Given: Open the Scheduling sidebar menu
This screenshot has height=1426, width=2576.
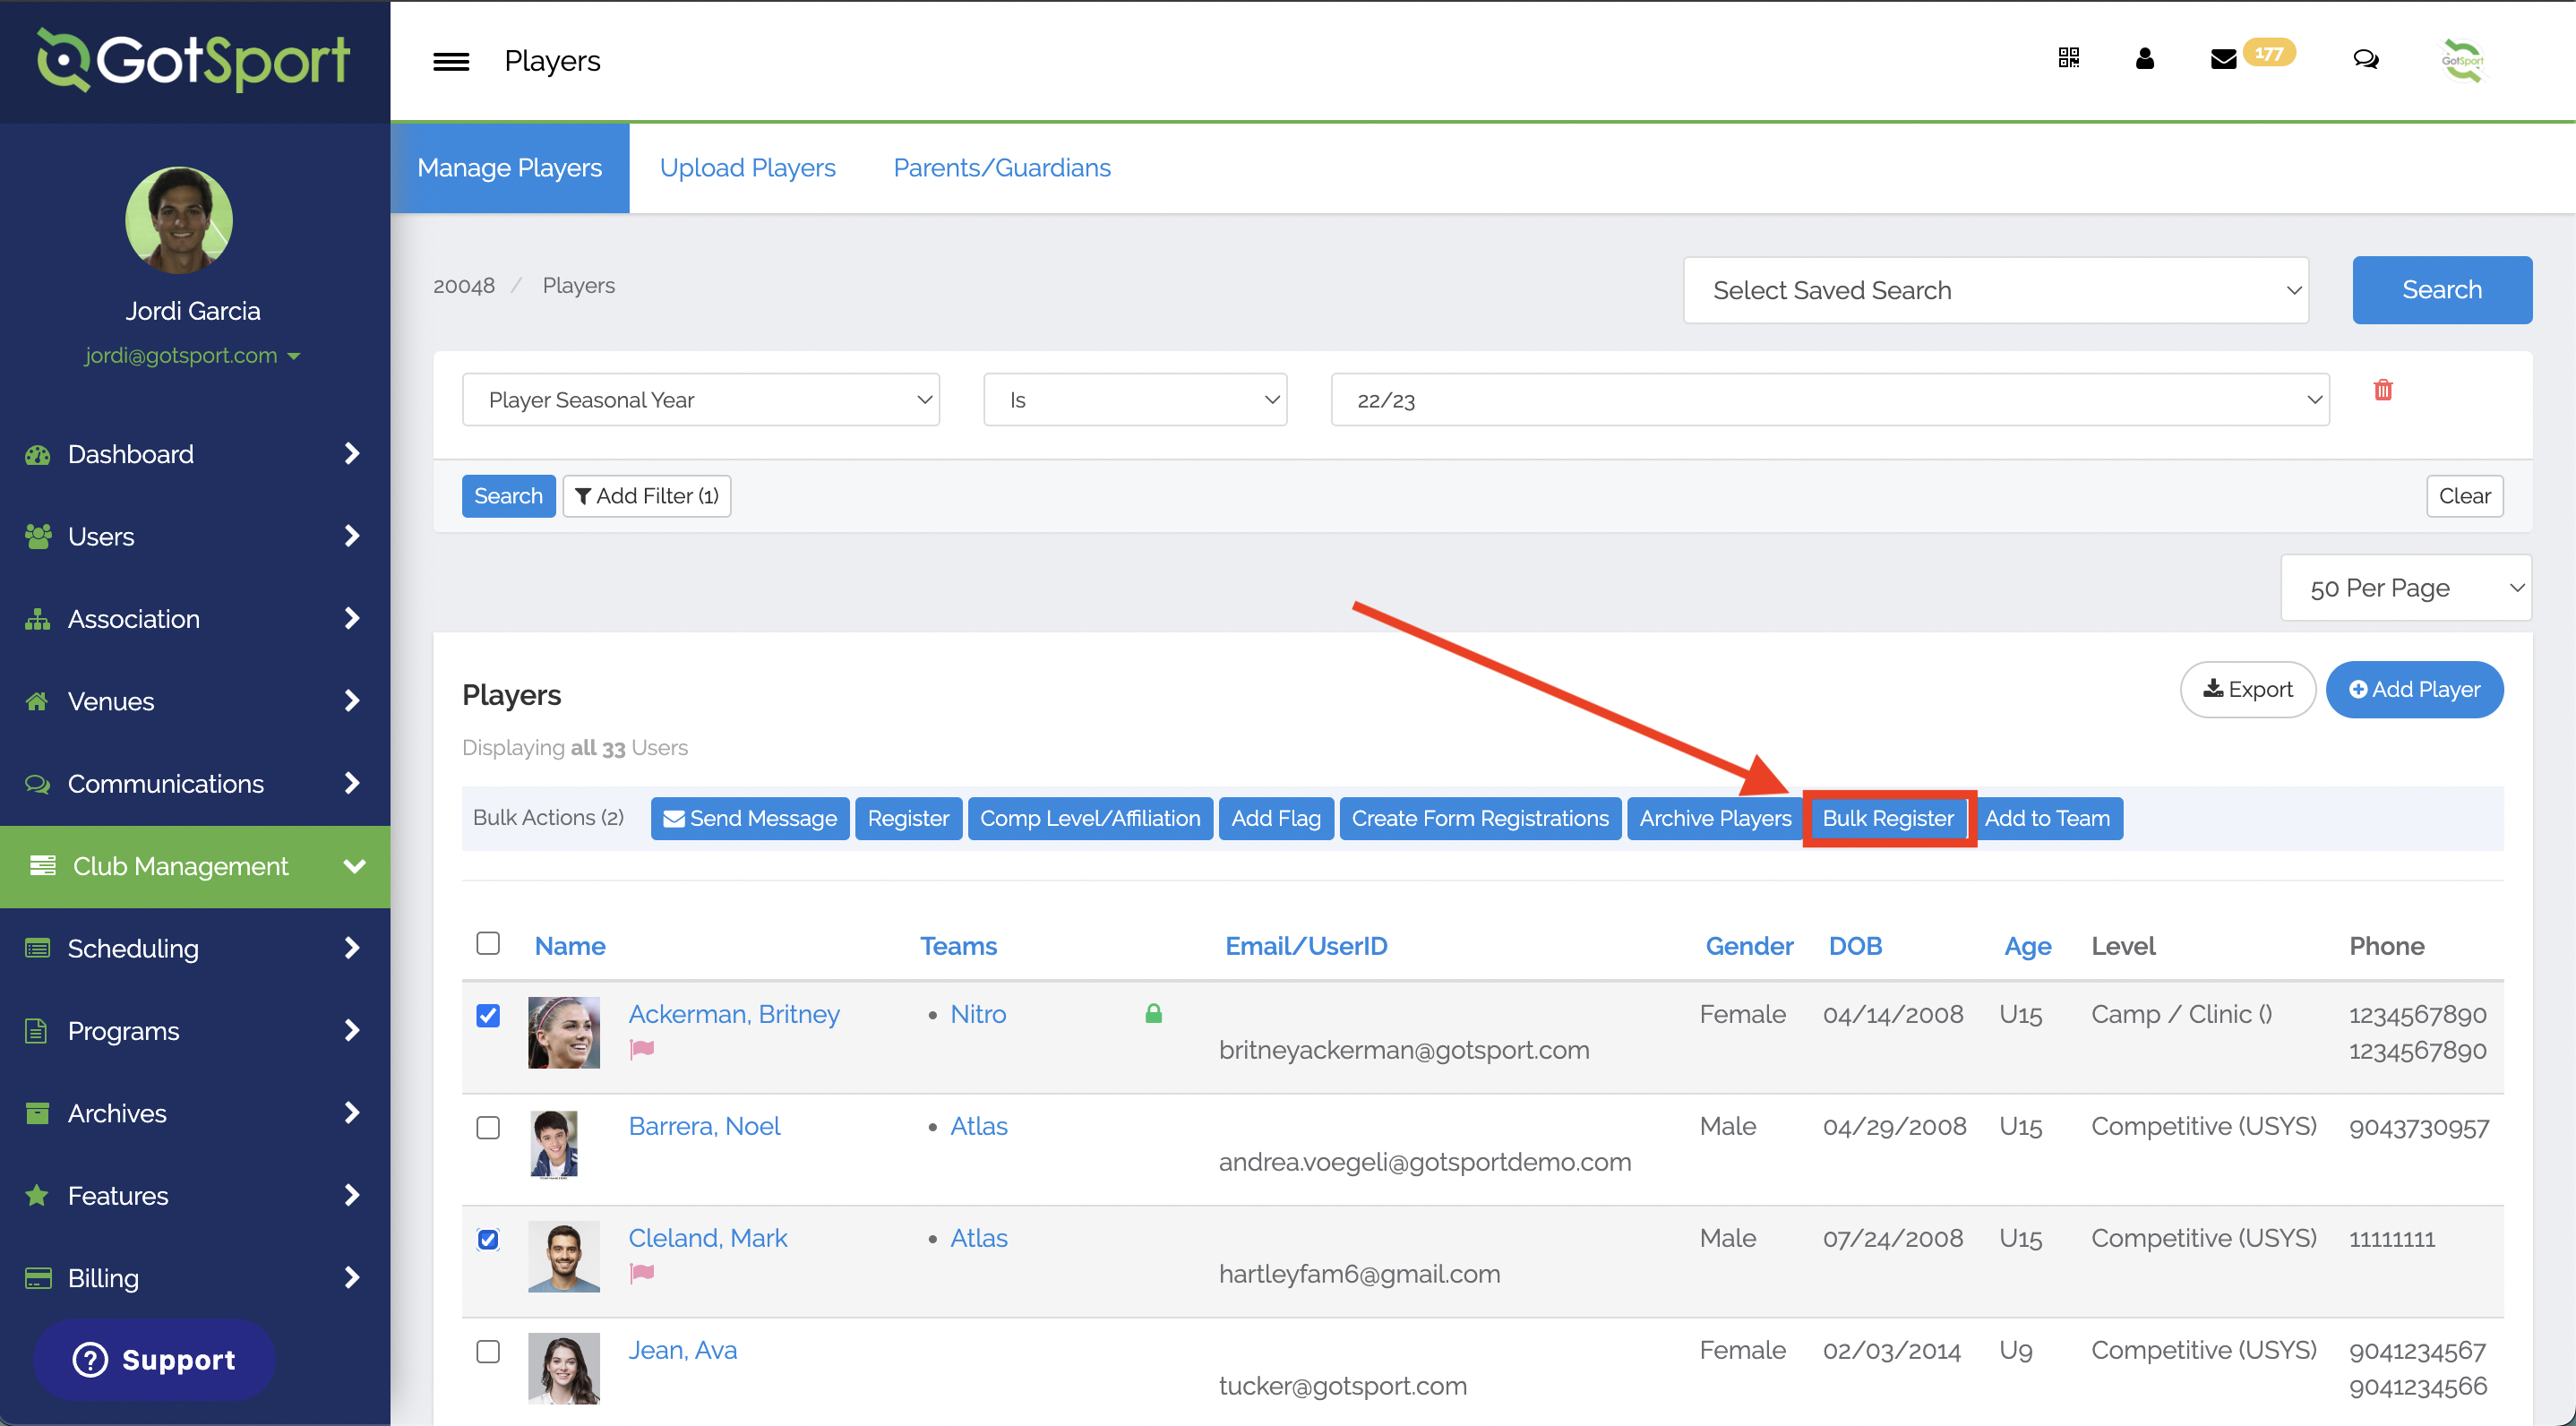Looking at the screenshot, I should tap(195, 949).
